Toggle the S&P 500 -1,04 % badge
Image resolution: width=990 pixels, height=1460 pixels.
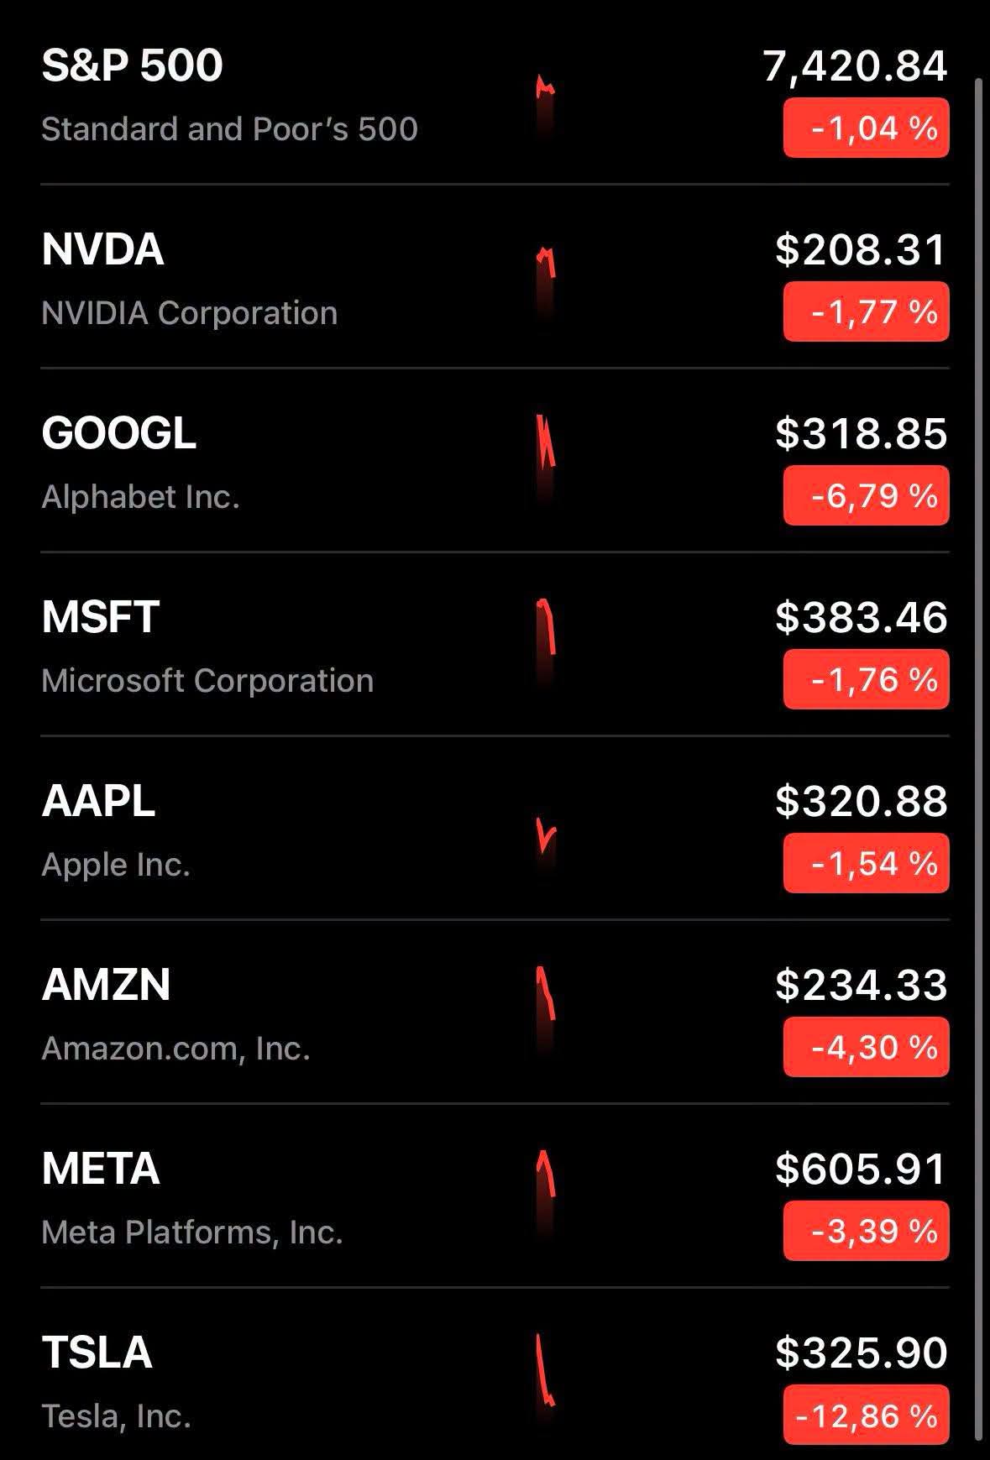pyautogui.click(x=866, y=128)
